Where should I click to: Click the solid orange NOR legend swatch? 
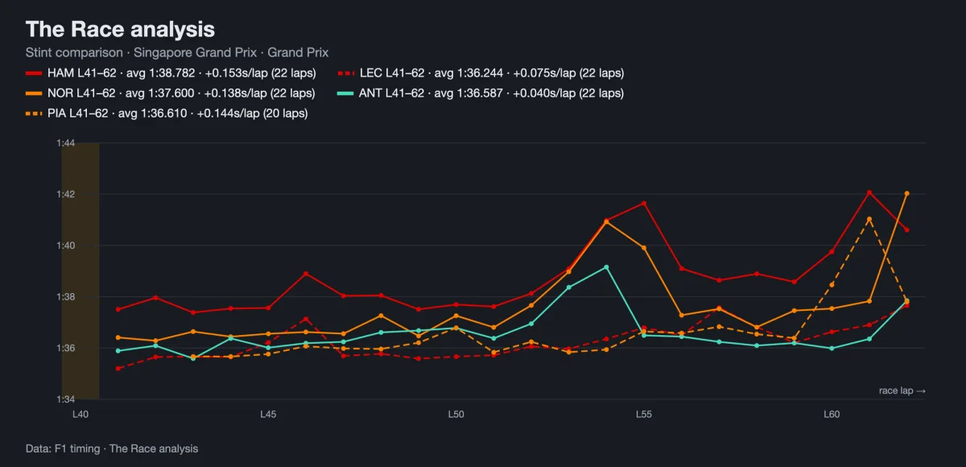click(35, 93)
